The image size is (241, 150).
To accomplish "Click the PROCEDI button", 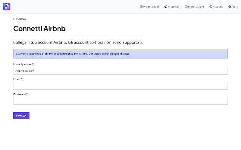I will [x=21, y=115].
